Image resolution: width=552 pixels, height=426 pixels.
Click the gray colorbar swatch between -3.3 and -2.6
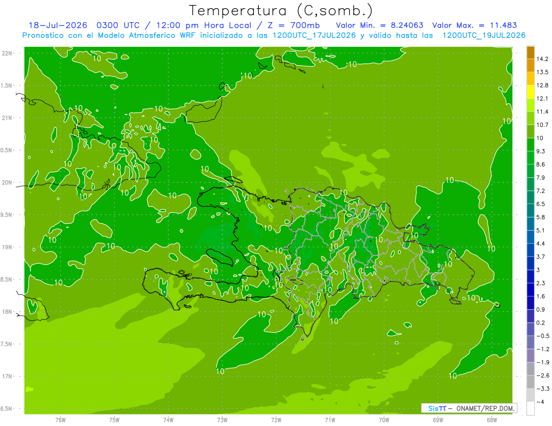tap(530, 382)
